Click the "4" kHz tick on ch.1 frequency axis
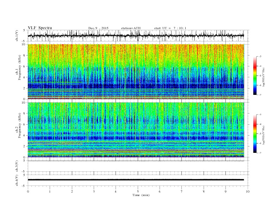This screenshot has height=215, width=279. pyautogui.click(x=25, y=77)
